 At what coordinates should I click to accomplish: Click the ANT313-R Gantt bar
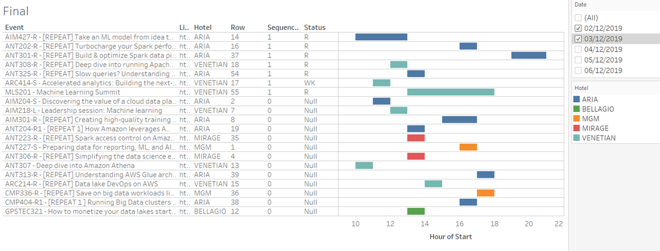click(486, 174)
